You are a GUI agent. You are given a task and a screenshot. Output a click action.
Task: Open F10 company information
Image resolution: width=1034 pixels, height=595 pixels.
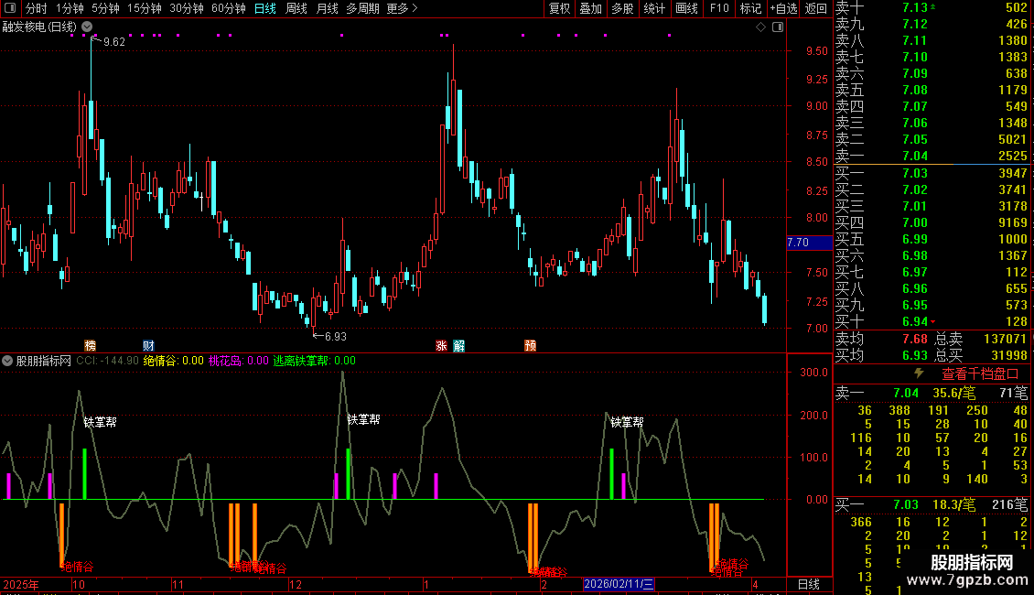[x=719, y=8]
